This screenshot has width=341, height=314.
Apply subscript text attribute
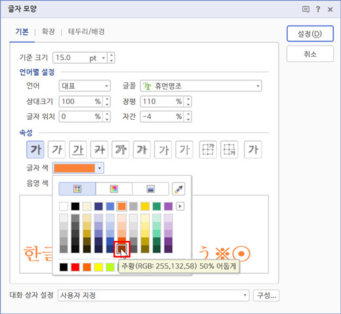[229, 149]
